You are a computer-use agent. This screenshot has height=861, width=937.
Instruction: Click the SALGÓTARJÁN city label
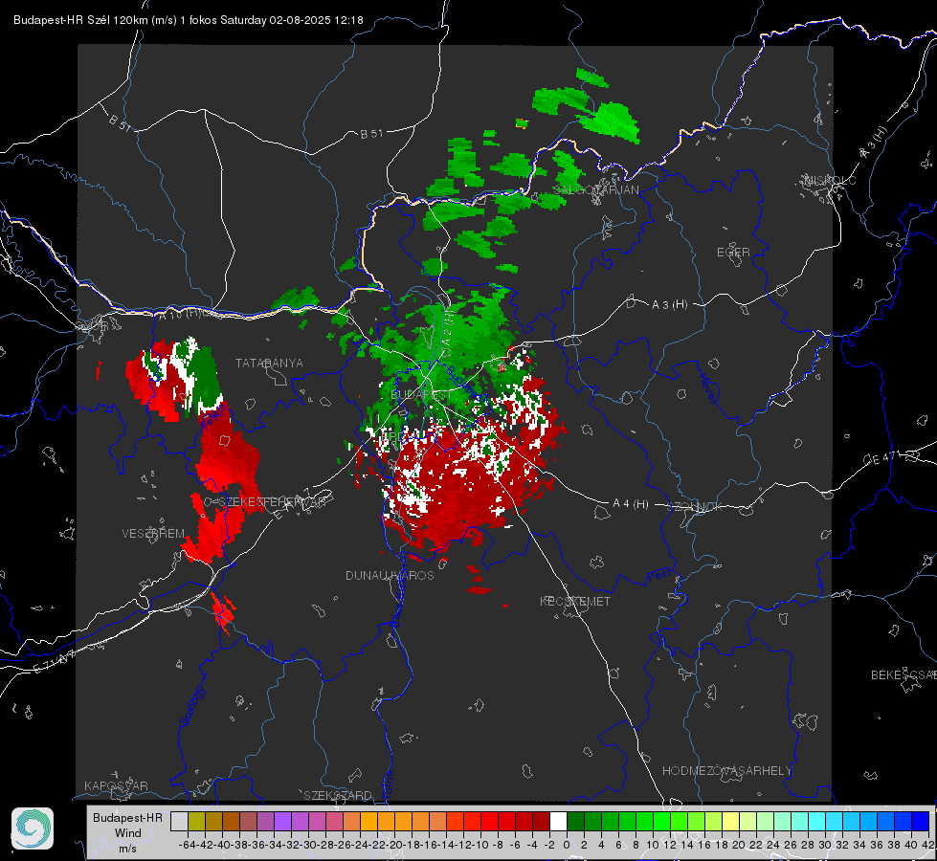pos(595,190)
